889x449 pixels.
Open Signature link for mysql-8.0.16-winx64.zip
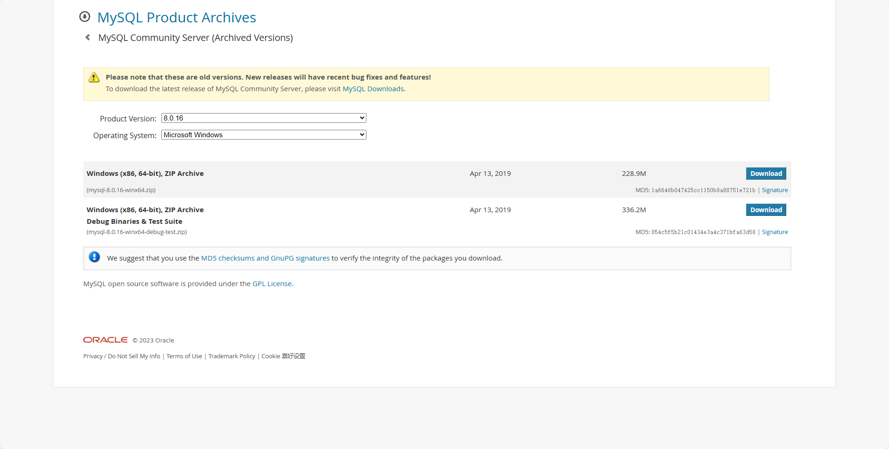click(x=775, y=190)
